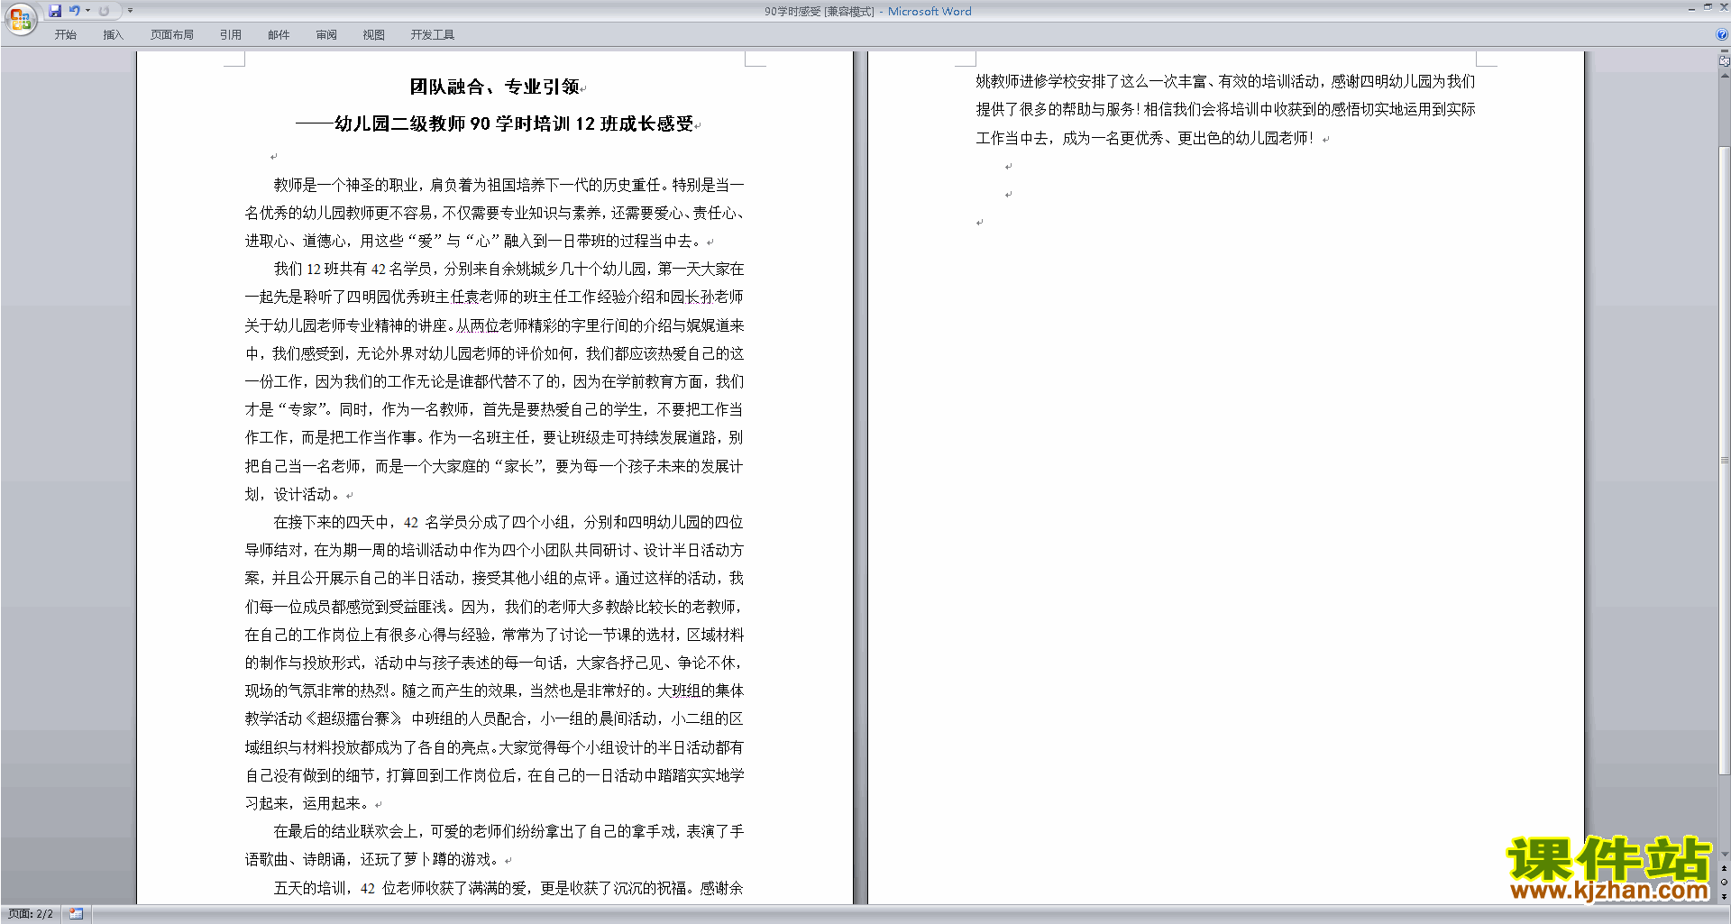
Task: Click the scrollbar down arrow
Action: 1724,855
